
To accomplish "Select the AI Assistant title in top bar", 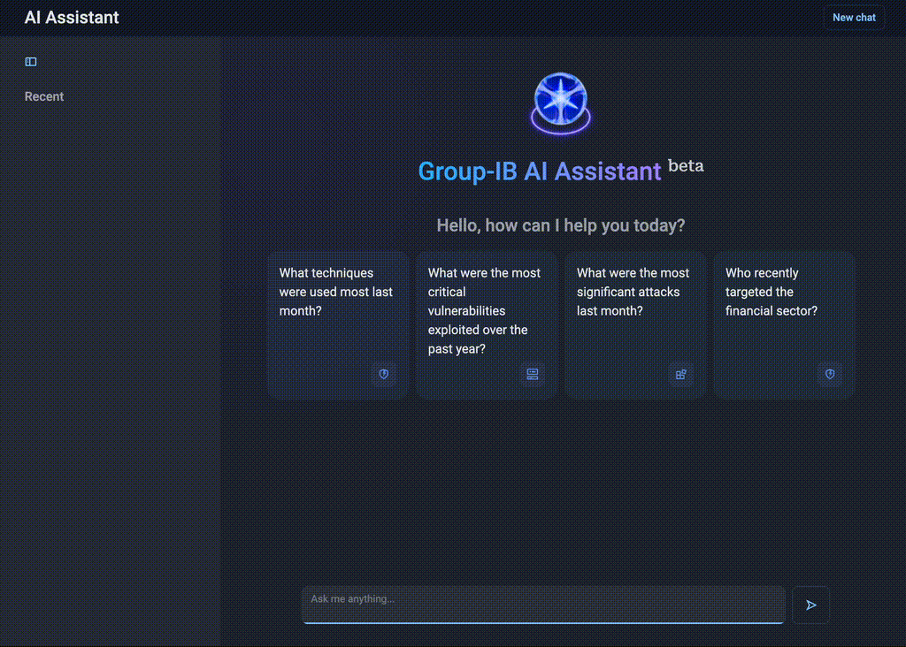I will point(72,17).
